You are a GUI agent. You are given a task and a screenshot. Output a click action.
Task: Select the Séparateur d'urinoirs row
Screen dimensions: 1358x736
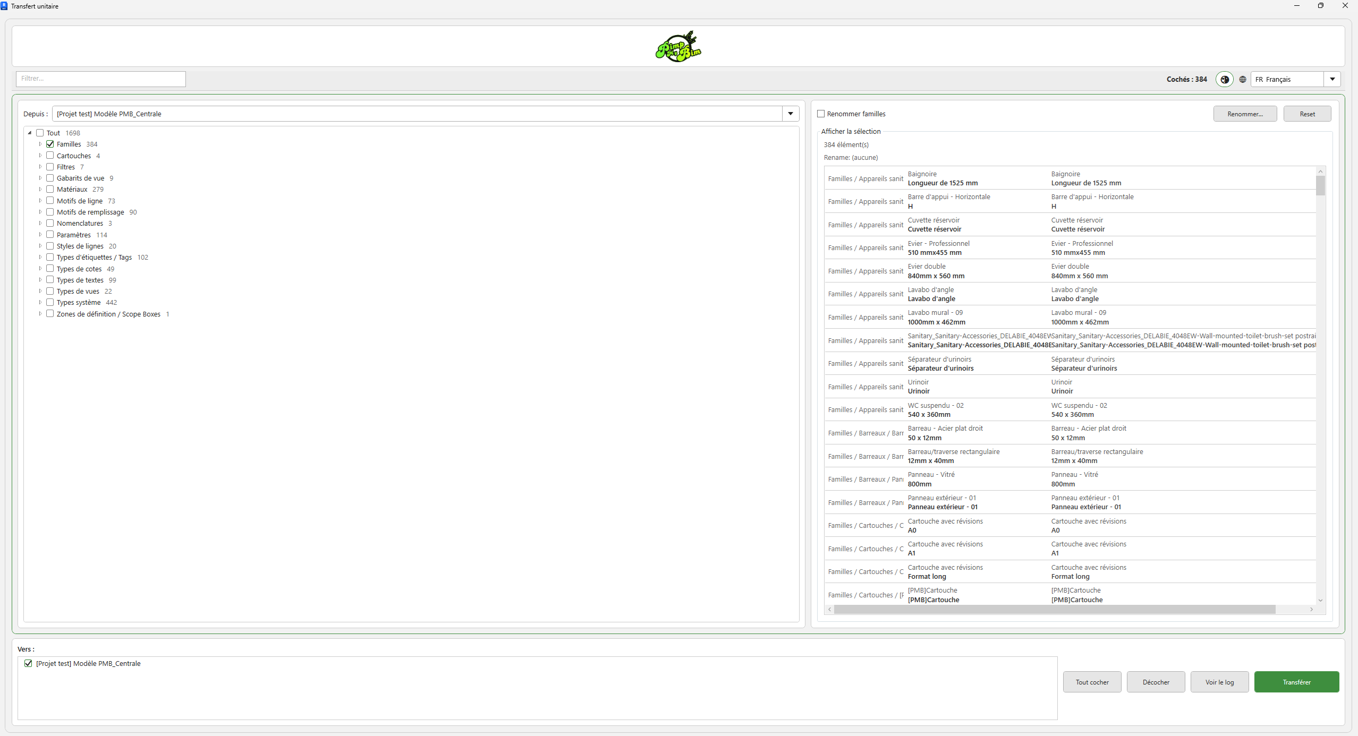coord(1070,363)
